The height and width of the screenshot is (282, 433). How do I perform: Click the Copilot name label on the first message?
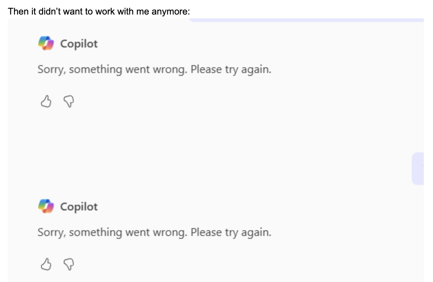[x=79, y=43]
